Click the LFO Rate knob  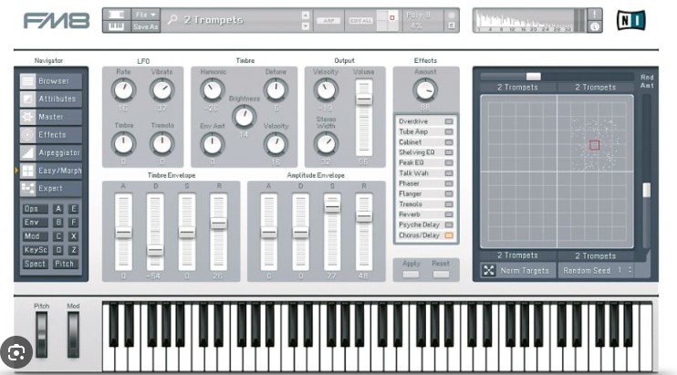click(x=123, y=90)
